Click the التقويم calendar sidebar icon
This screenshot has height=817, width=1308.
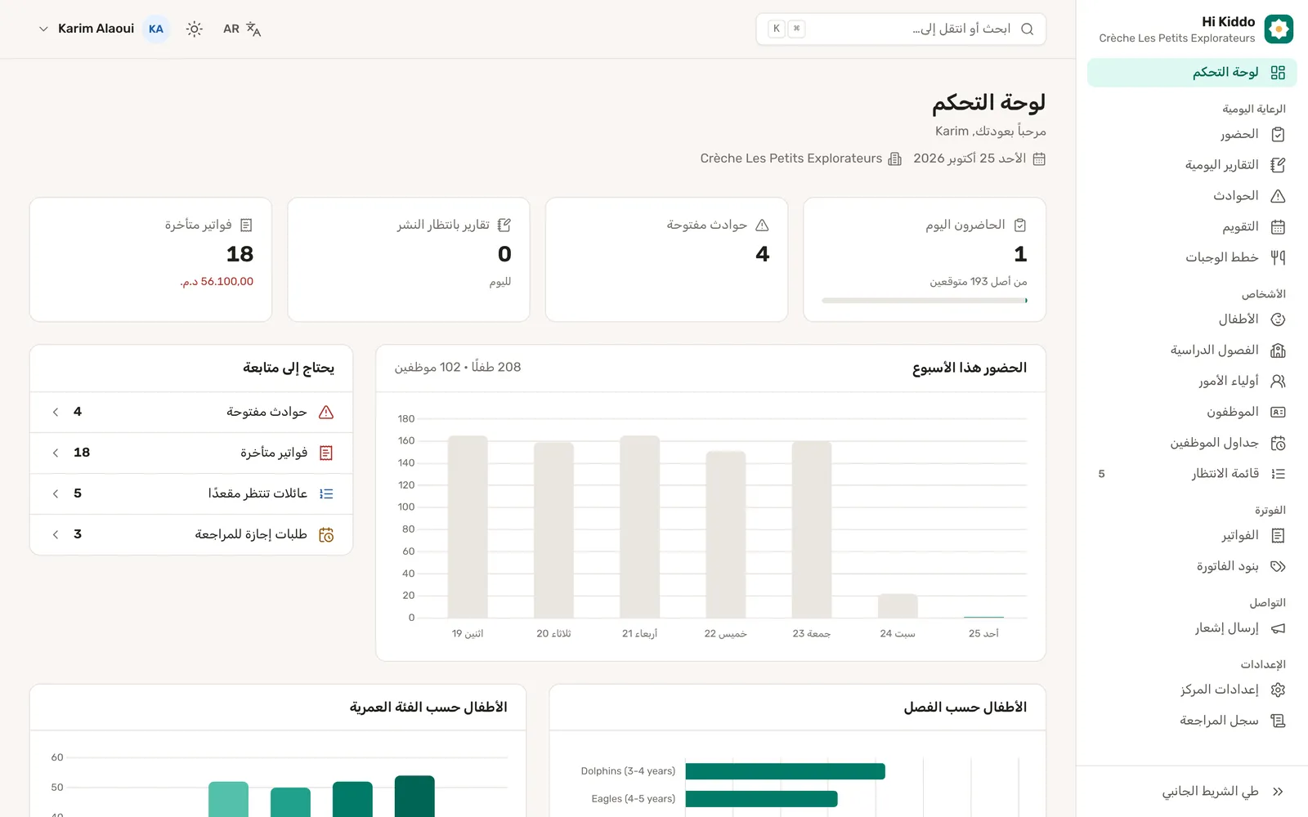[1279, 227]
